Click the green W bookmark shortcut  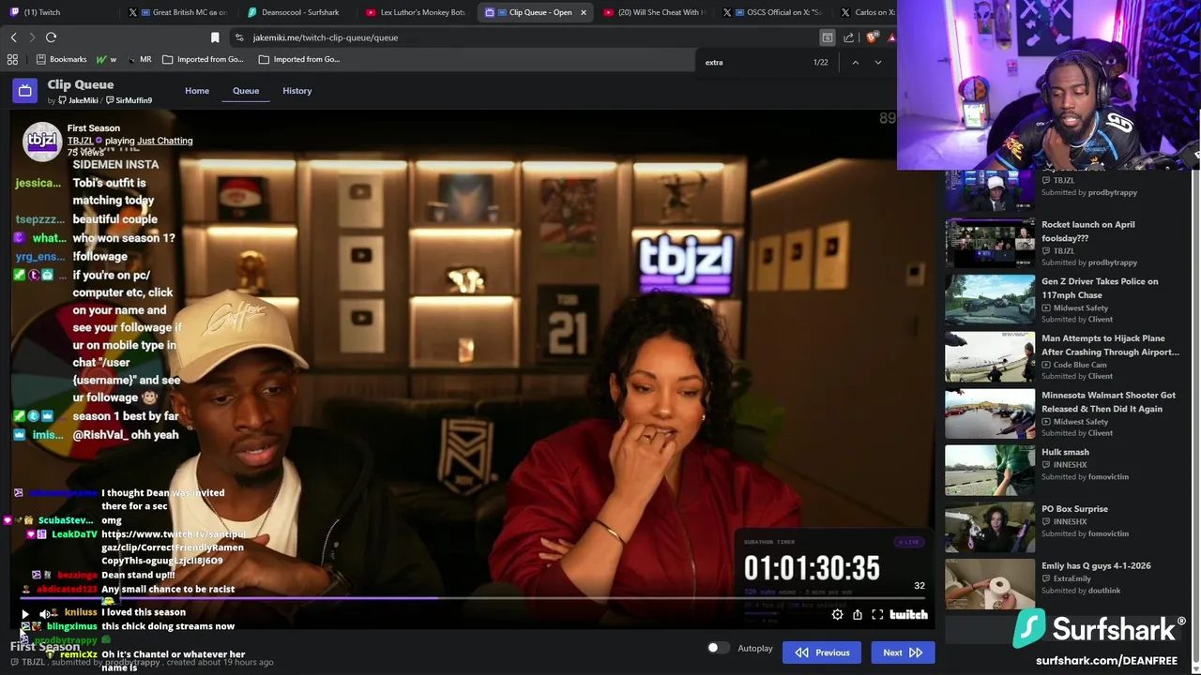click(x=106, y=59)
